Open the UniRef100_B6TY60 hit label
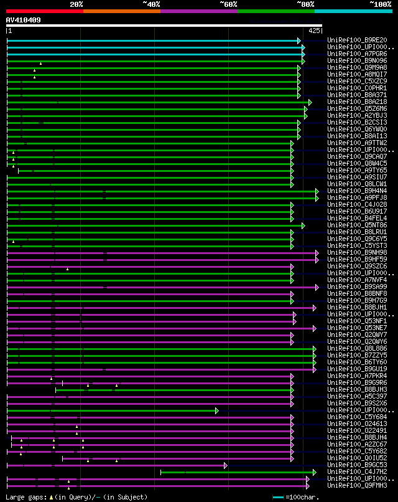Viewport: 398px width, 502px height. click(x=357, y=362)
